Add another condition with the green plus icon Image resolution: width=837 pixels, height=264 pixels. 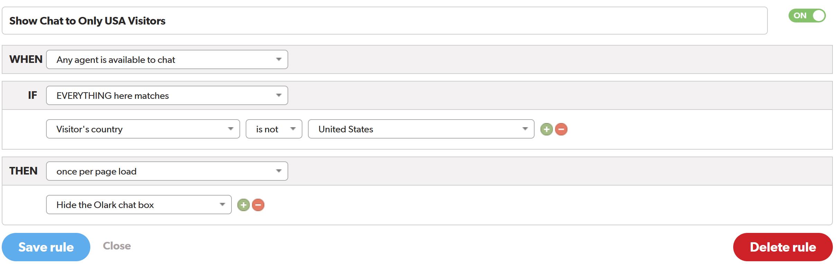coord(547,129)
